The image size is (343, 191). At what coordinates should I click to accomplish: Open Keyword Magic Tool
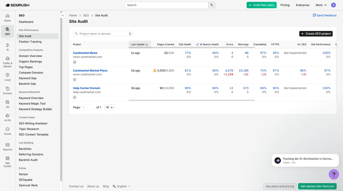click(32, 104)
